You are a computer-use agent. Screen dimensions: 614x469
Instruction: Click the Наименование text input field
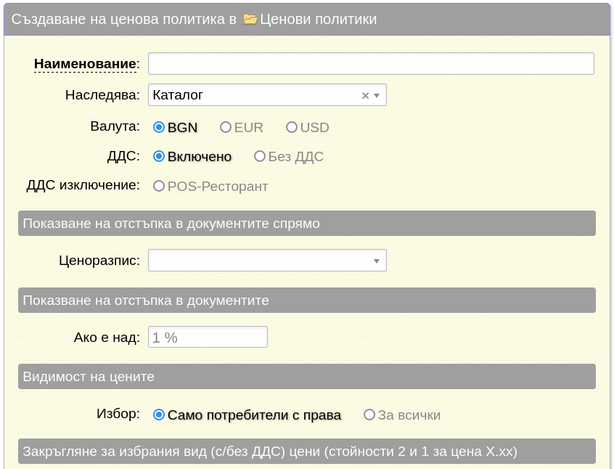pyautogui.click(x=371, y=64)
